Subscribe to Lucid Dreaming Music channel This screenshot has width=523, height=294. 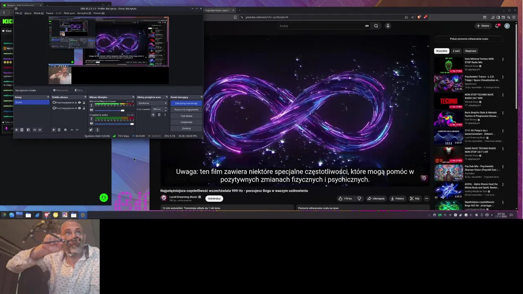click(214, 198)
